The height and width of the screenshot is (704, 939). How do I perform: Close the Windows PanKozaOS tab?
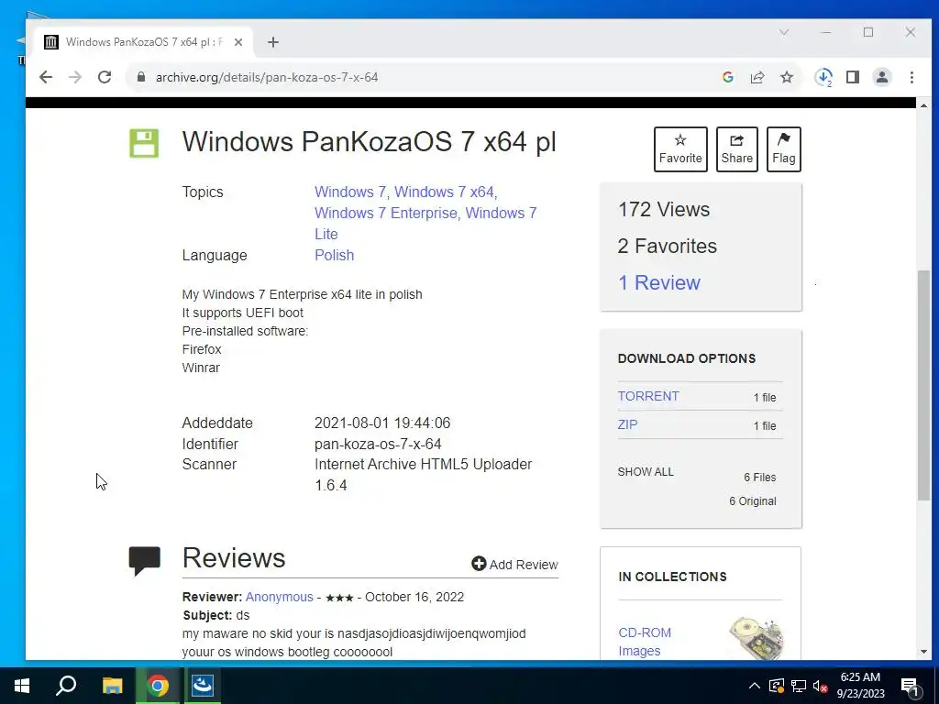pos(238,42)
